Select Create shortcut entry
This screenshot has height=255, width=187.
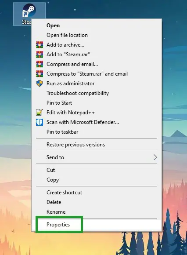click(97, 193)
